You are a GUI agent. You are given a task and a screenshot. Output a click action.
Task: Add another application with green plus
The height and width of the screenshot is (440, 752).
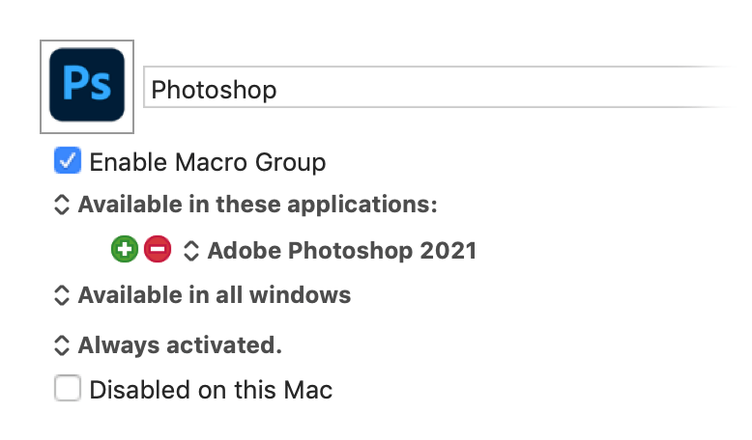tap(125, 250)
